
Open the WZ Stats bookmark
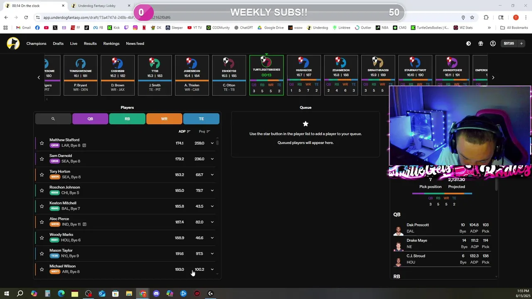[x=463, y=28]
